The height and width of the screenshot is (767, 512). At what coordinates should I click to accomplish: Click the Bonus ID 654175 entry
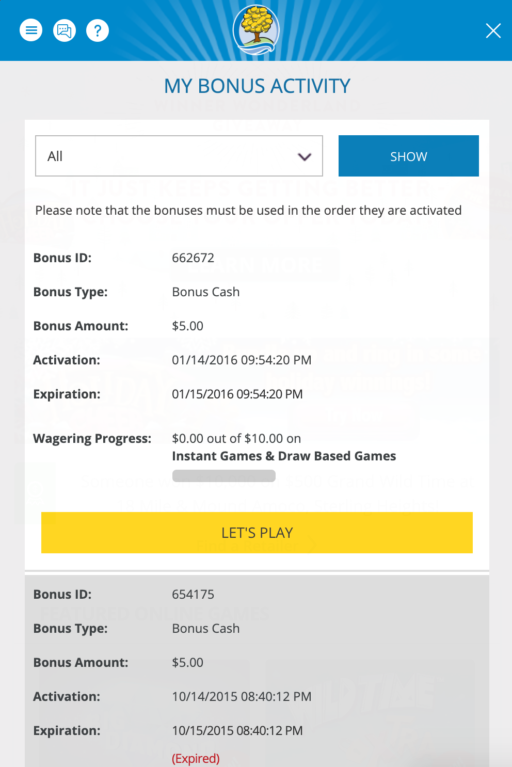pyautogui.click(x=194, y=594)
